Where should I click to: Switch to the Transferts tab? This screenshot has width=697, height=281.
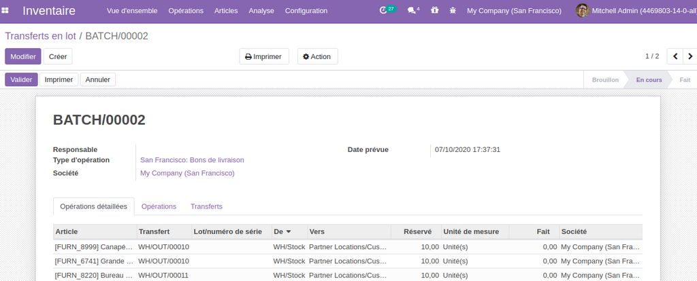coord(206,206)
